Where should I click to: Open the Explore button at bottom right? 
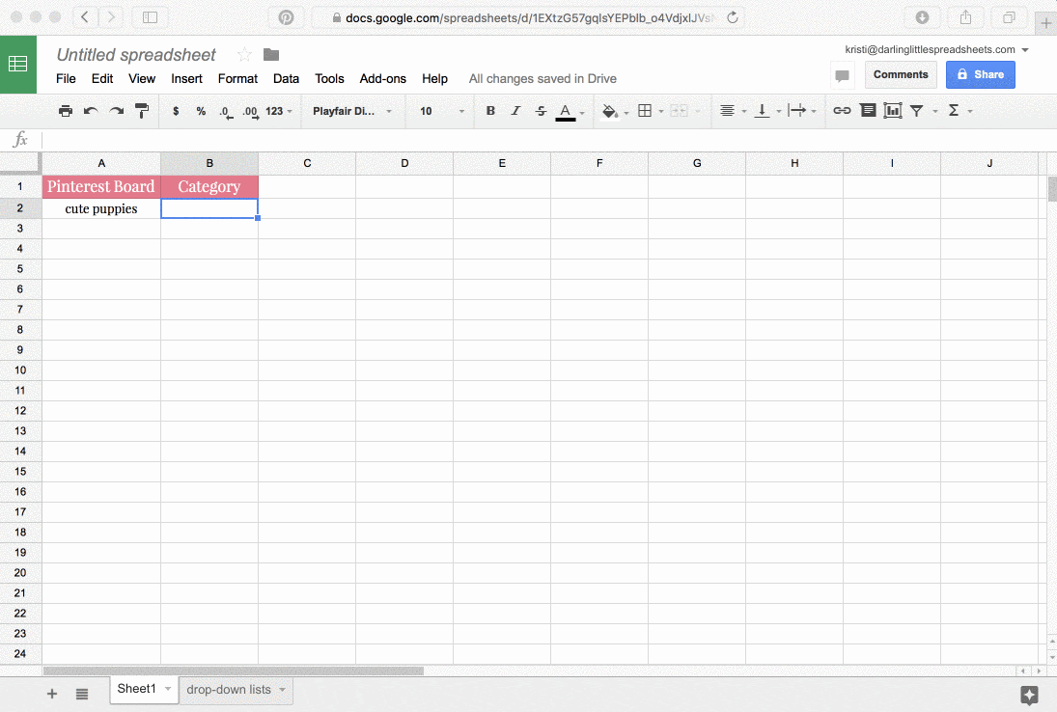tap(1029, 696)
